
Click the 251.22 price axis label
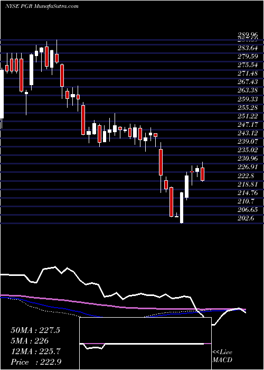tap(248, 116)
